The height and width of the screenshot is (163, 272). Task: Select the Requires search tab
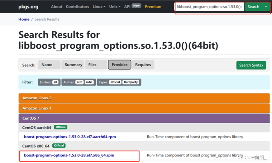[143, 65]
